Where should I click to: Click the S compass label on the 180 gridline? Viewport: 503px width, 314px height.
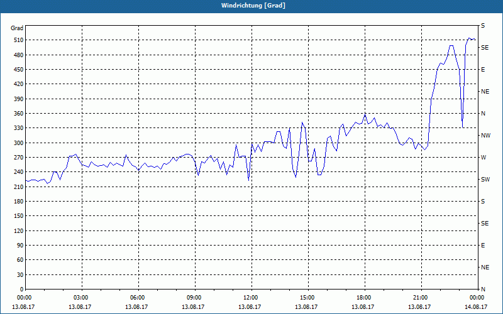[x=483, y=202]
